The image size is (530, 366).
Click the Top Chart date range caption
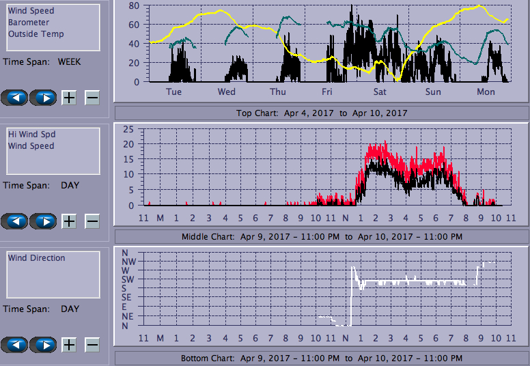[322, 113]
